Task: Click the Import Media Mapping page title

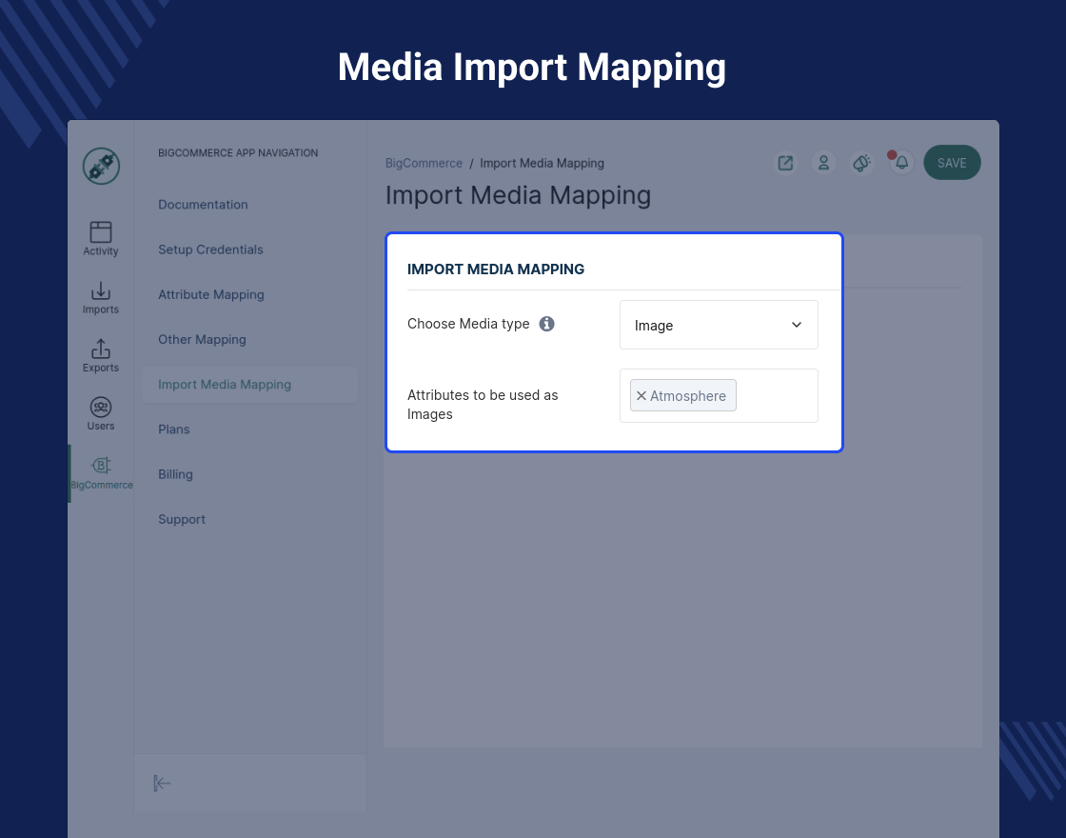Action: [x=518, y=195]
